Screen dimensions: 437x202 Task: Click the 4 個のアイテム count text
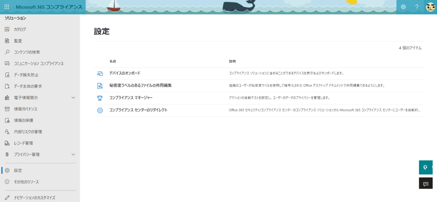[410, 48]
